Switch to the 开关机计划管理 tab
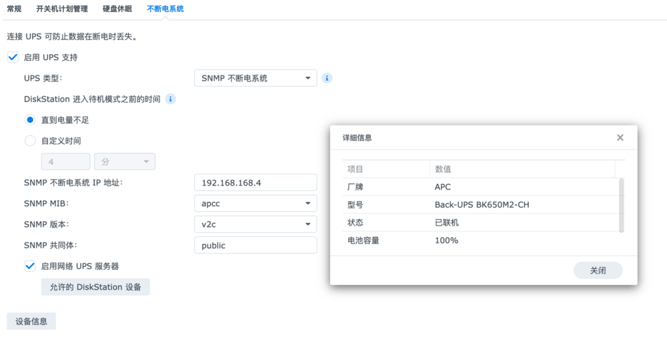The image size is (667, 347). click(x=62, y=9)
